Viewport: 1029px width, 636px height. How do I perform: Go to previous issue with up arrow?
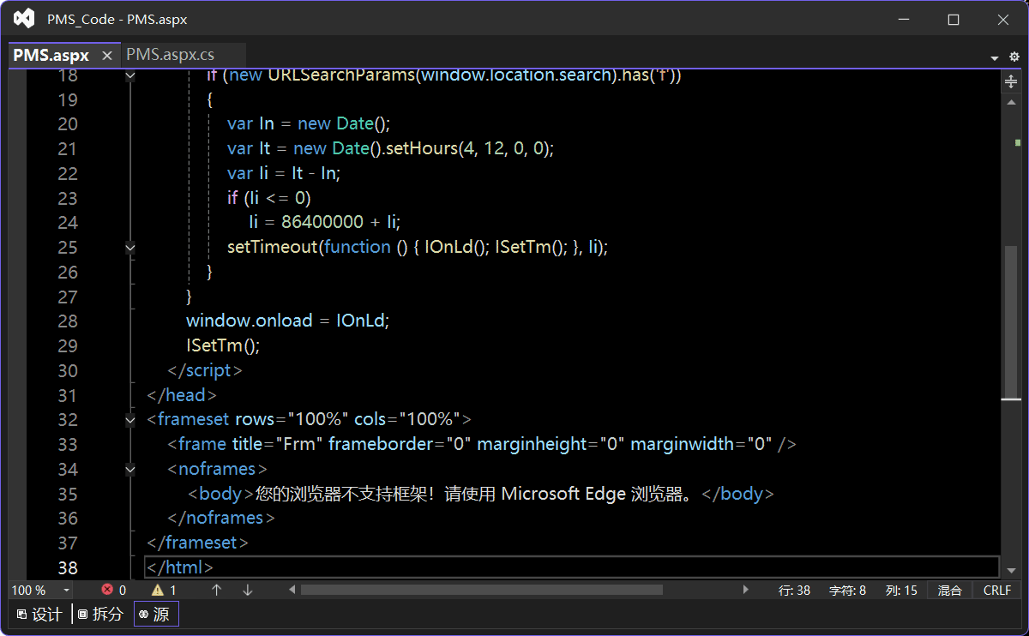(x=217, y=590)
